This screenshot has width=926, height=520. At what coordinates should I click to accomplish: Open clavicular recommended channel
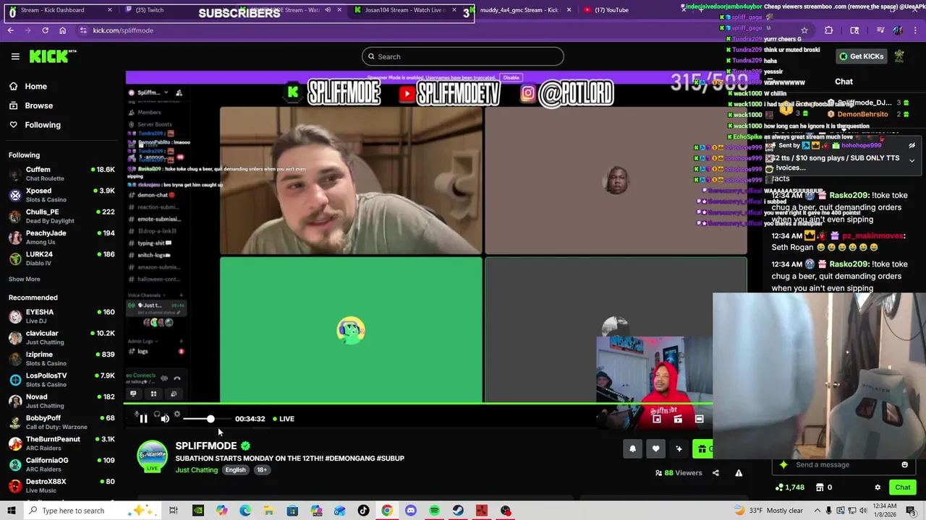click(61, 337)
